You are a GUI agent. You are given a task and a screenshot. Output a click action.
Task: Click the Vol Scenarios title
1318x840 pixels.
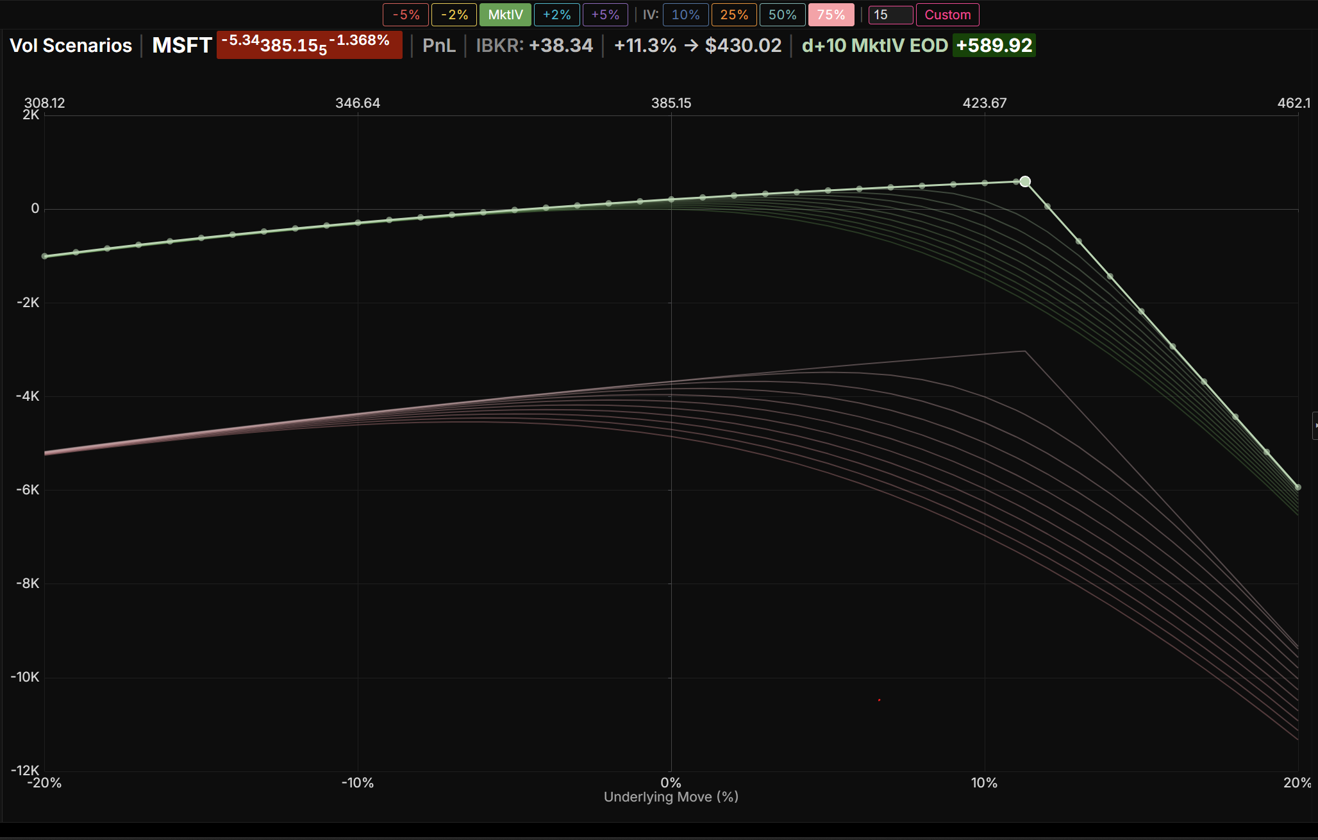point(71,46)
